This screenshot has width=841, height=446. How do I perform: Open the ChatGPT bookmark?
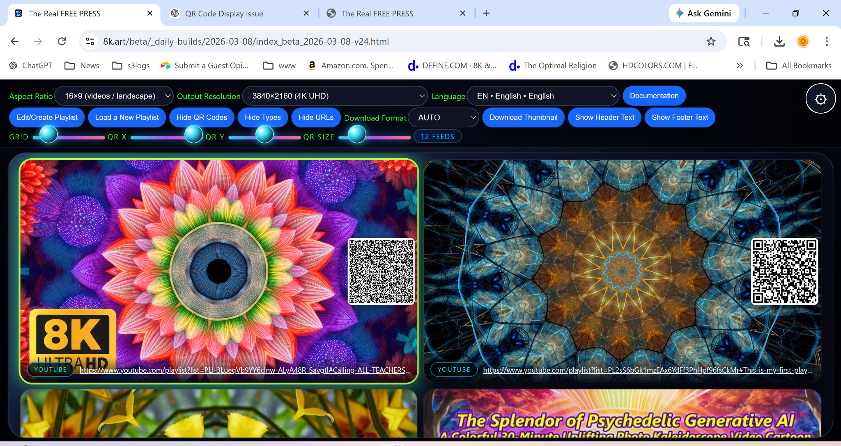[31, 66]
